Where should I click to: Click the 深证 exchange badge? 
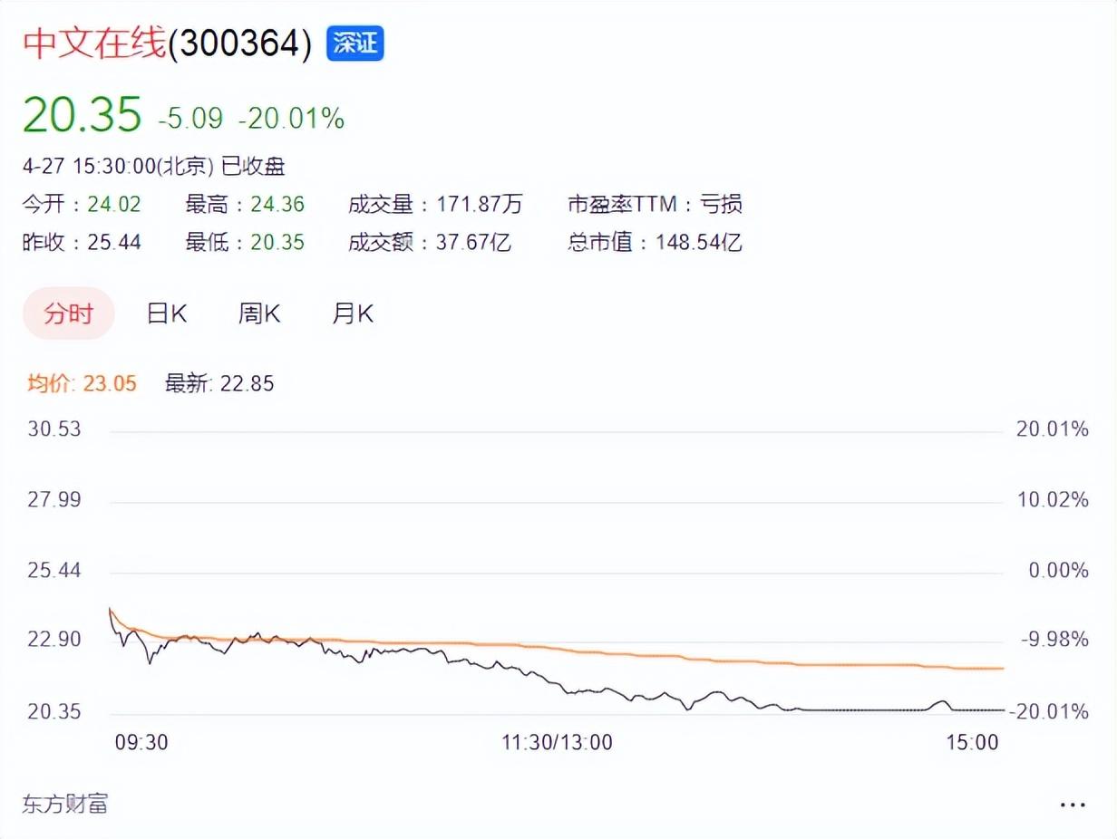tap(355, 43)
